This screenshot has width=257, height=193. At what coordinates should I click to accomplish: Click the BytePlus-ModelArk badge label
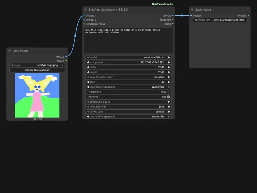click(163, 4)
